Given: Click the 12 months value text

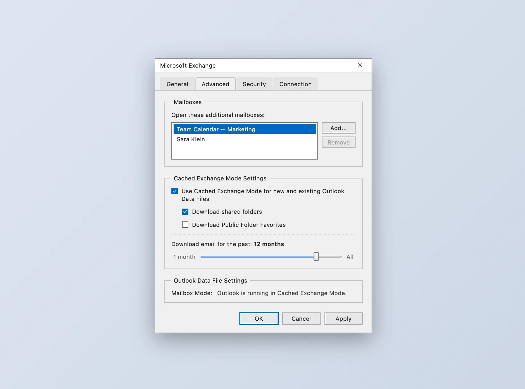Looking at the screenshot, I should click(269, 244).
